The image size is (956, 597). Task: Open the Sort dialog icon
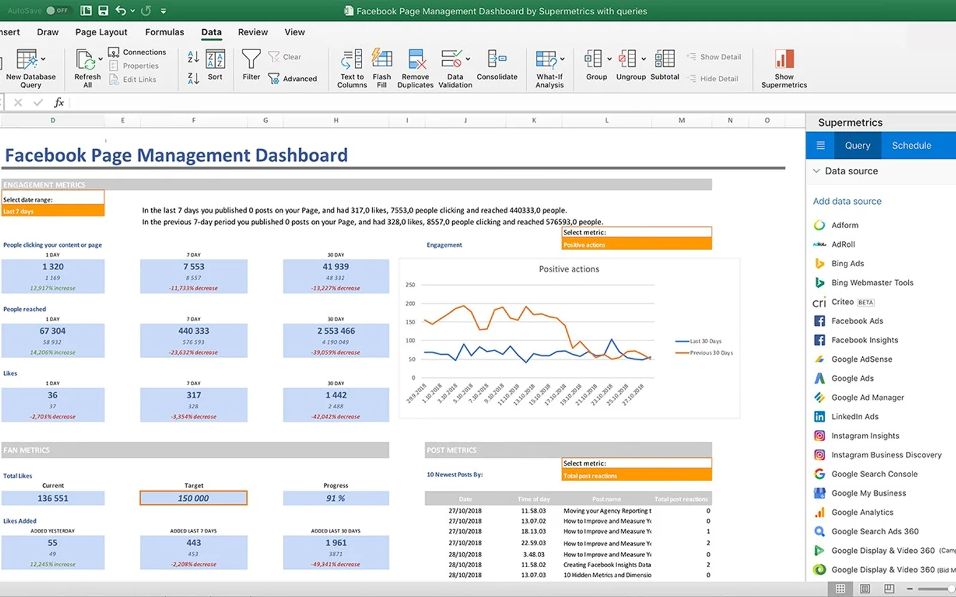tap(215, 60)
